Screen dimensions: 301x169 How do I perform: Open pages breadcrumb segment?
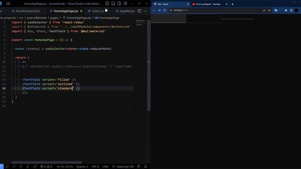point(54,18)
